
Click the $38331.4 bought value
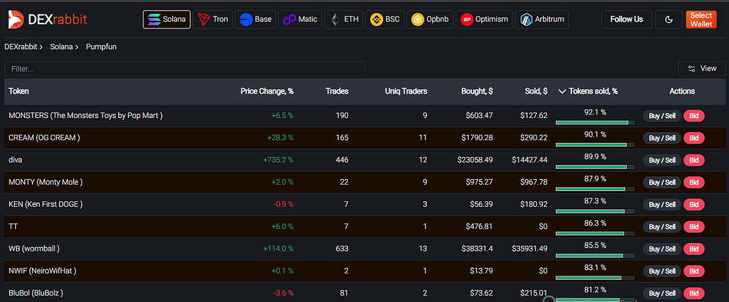[476, 249]
